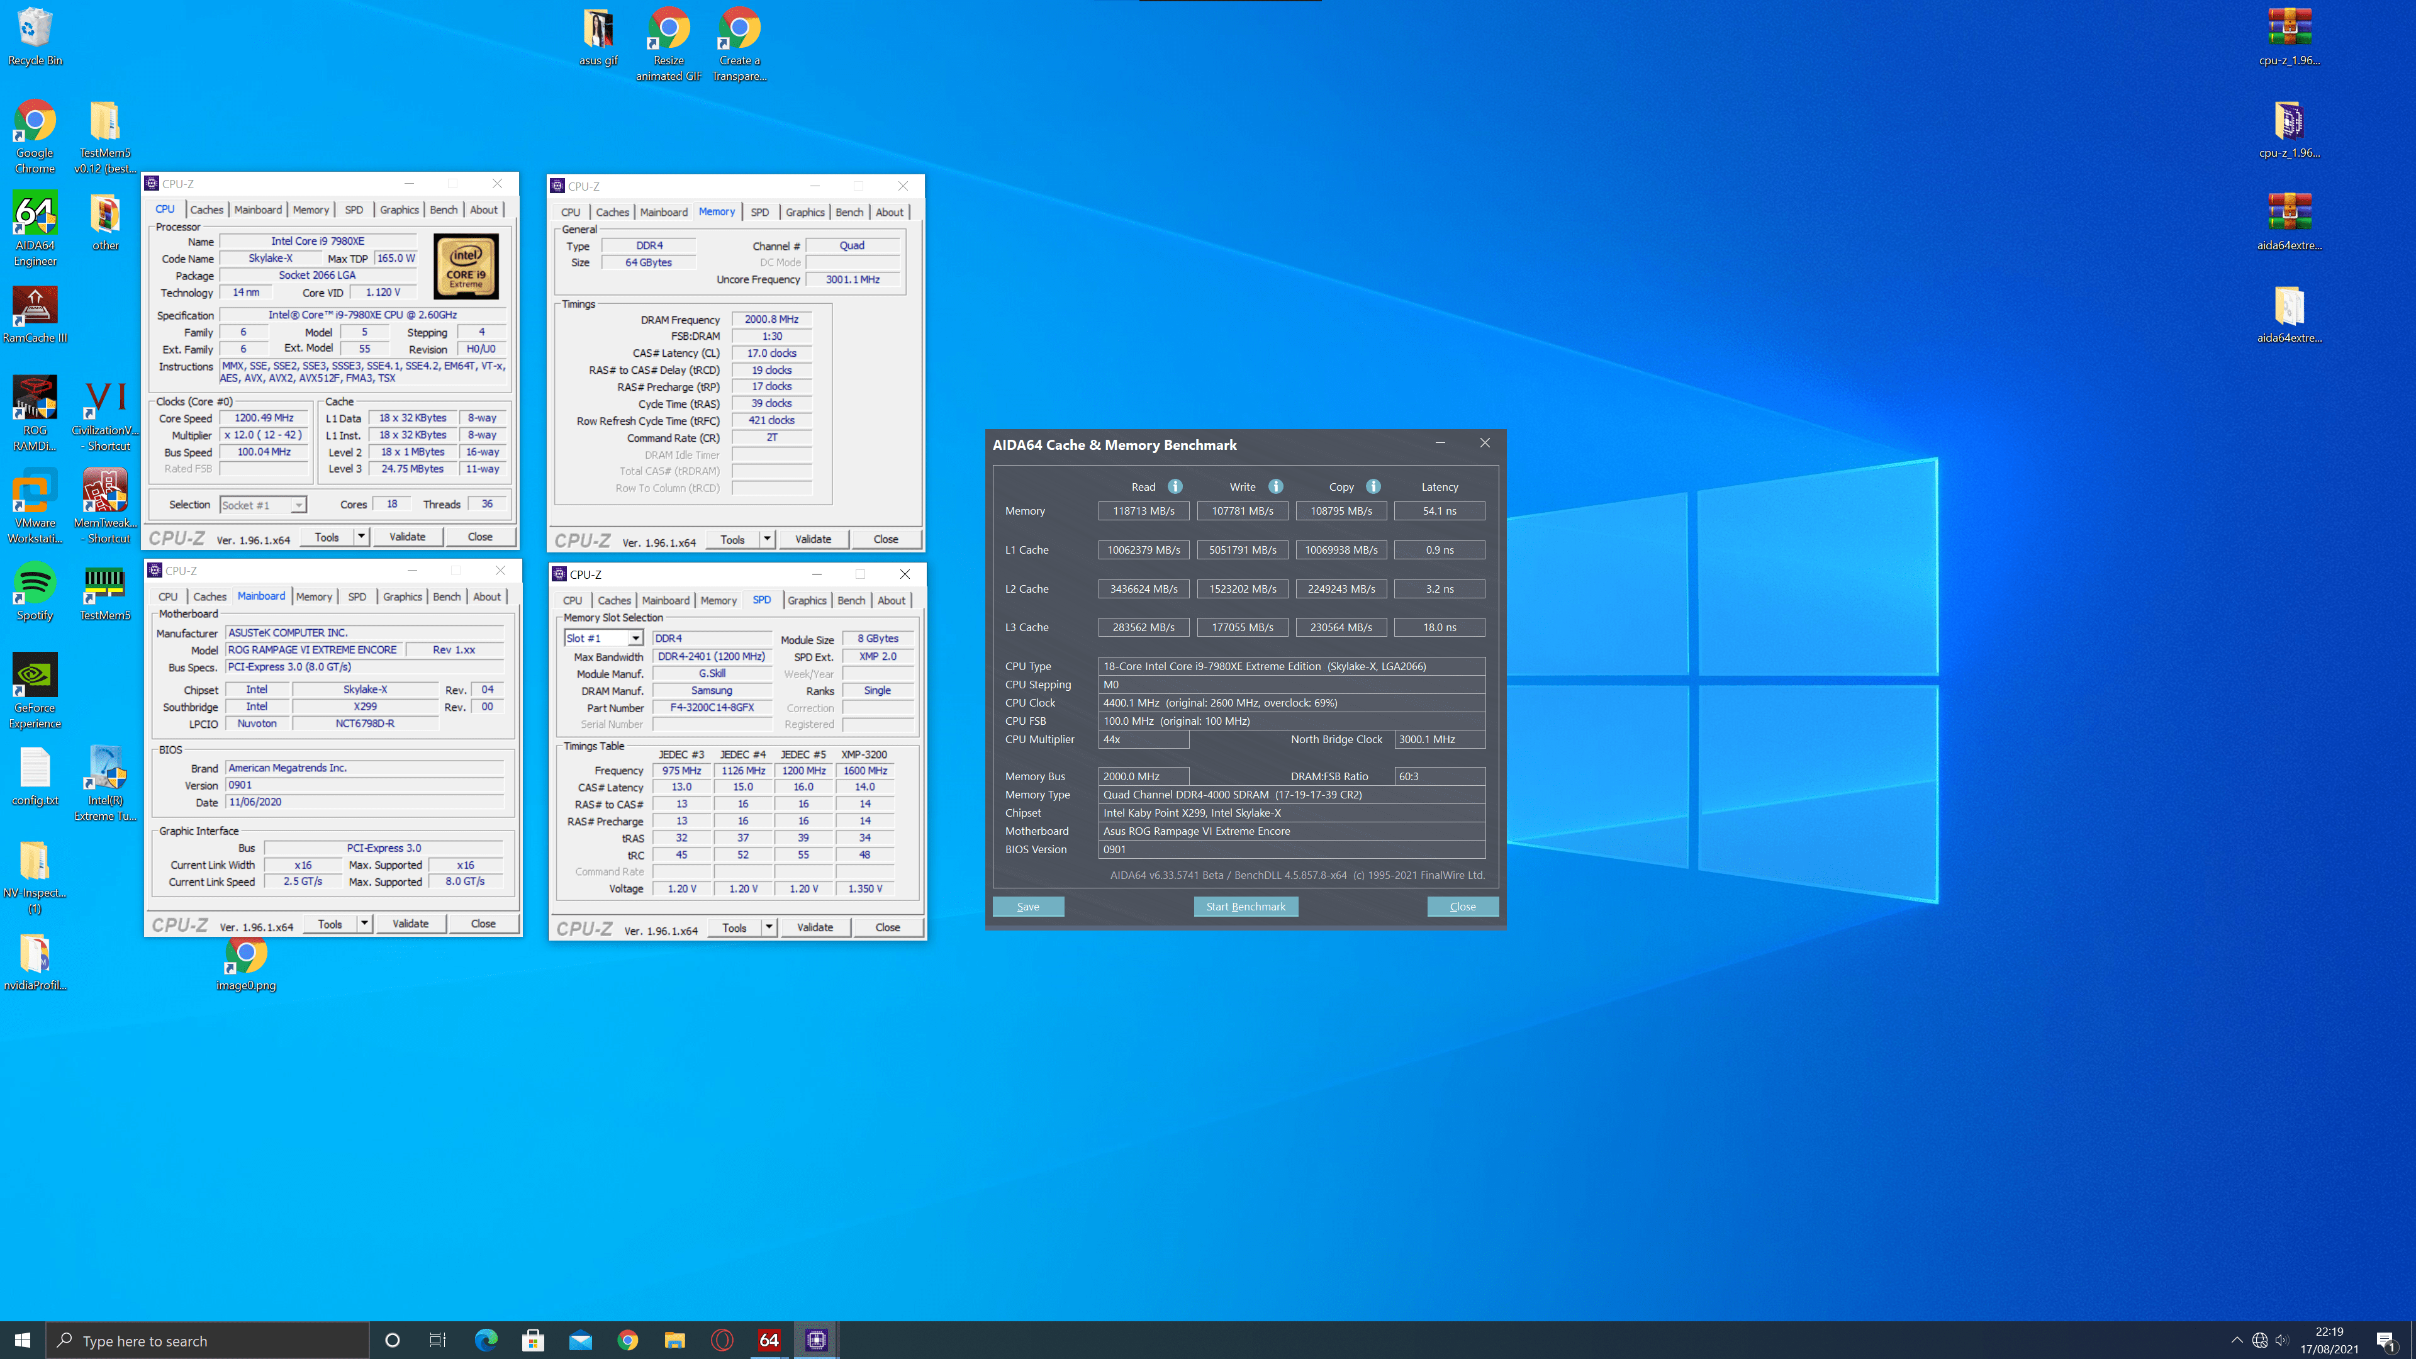Screen dimensions: 2416x1359
Task: Switch to Caches tab in CPU window
Action: [206, 209]
